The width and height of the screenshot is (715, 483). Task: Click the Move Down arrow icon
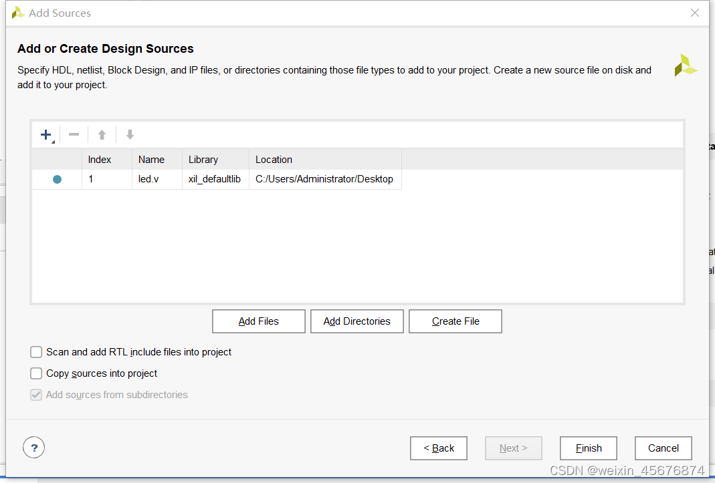click(130, 135)
